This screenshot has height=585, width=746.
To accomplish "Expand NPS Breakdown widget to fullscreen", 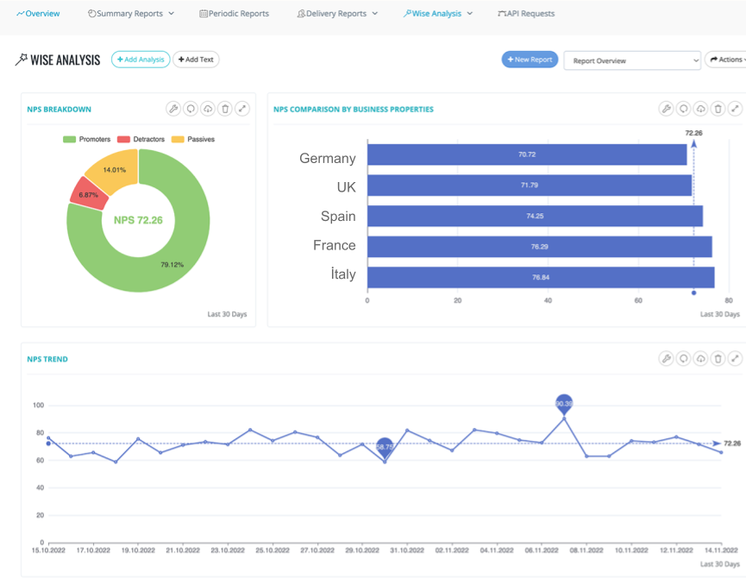I will [241, 109].
